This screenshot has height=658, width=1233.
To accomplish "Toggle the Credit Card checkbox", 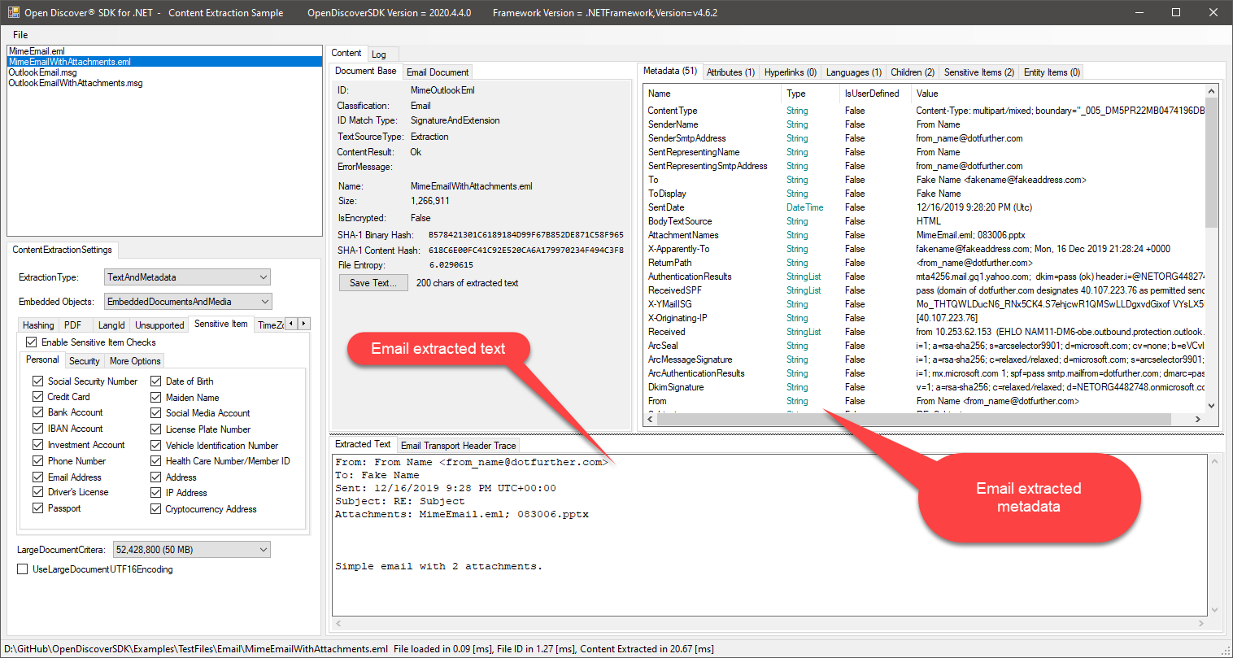I will point(37,397).
